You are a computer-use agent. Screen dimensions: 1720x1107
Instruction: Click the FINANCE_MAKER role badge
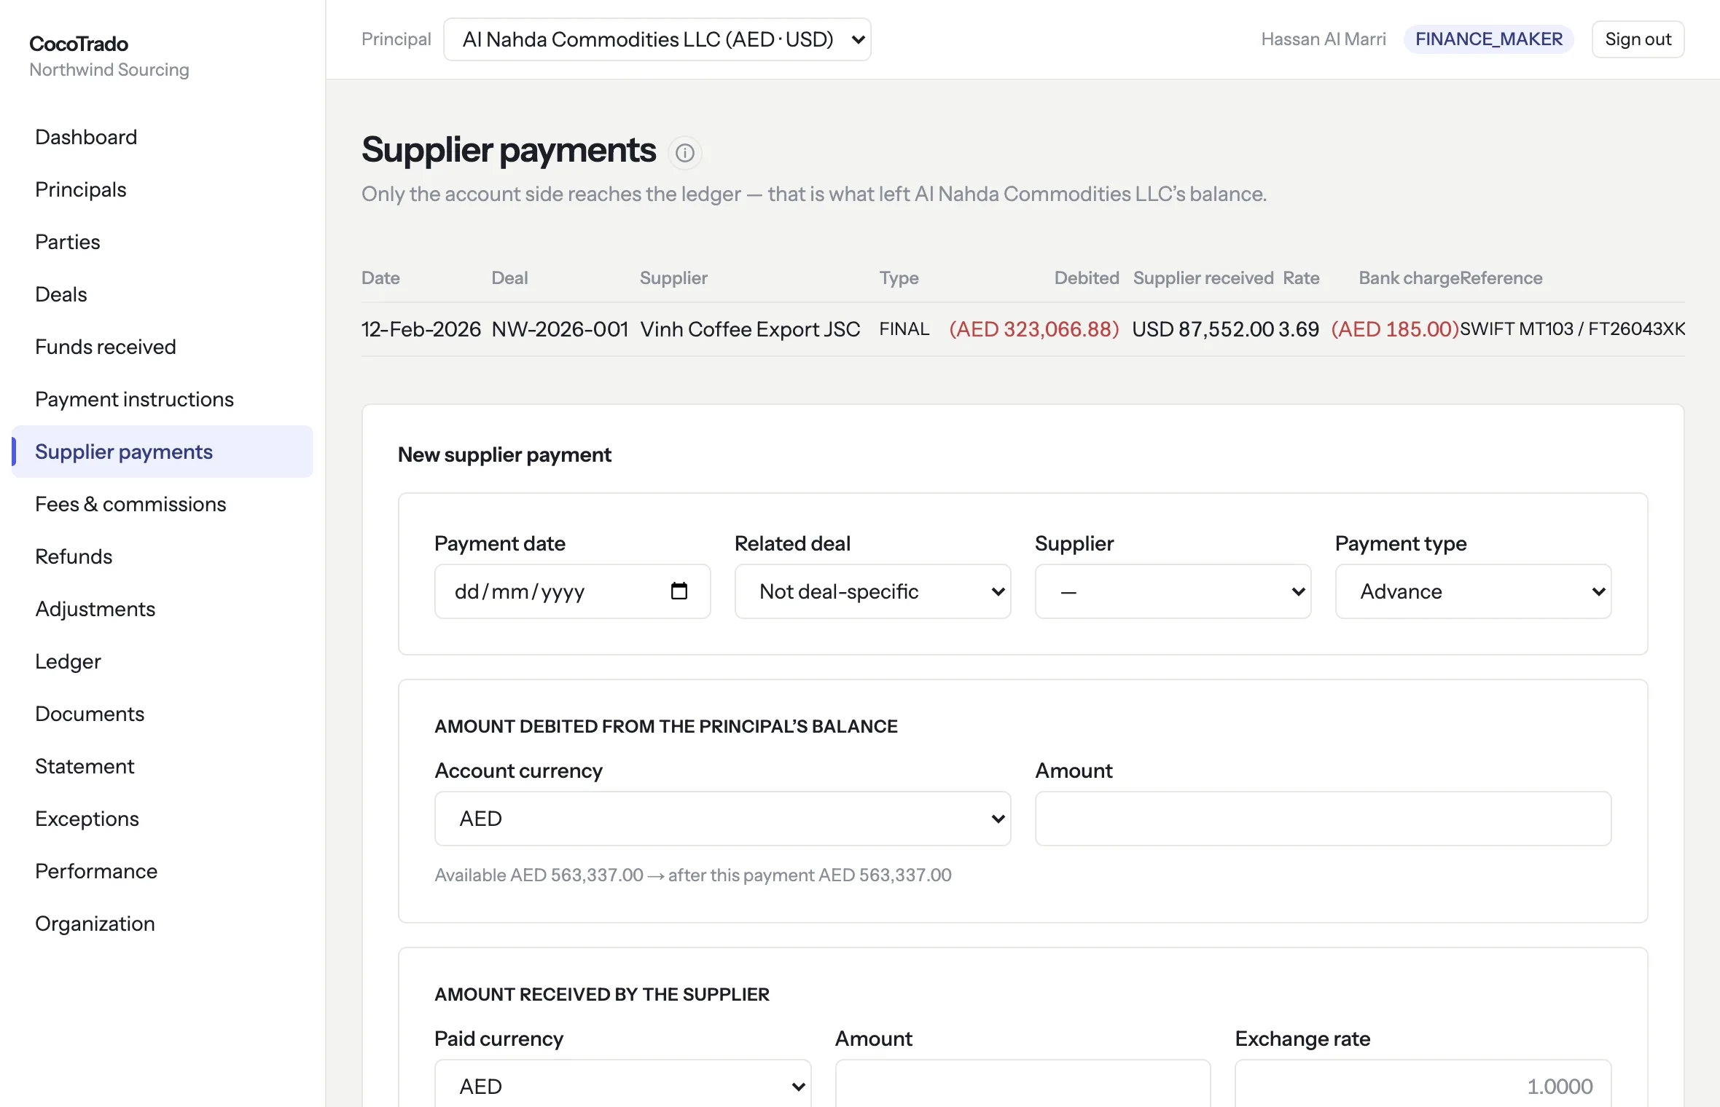tap(1488, 39)
